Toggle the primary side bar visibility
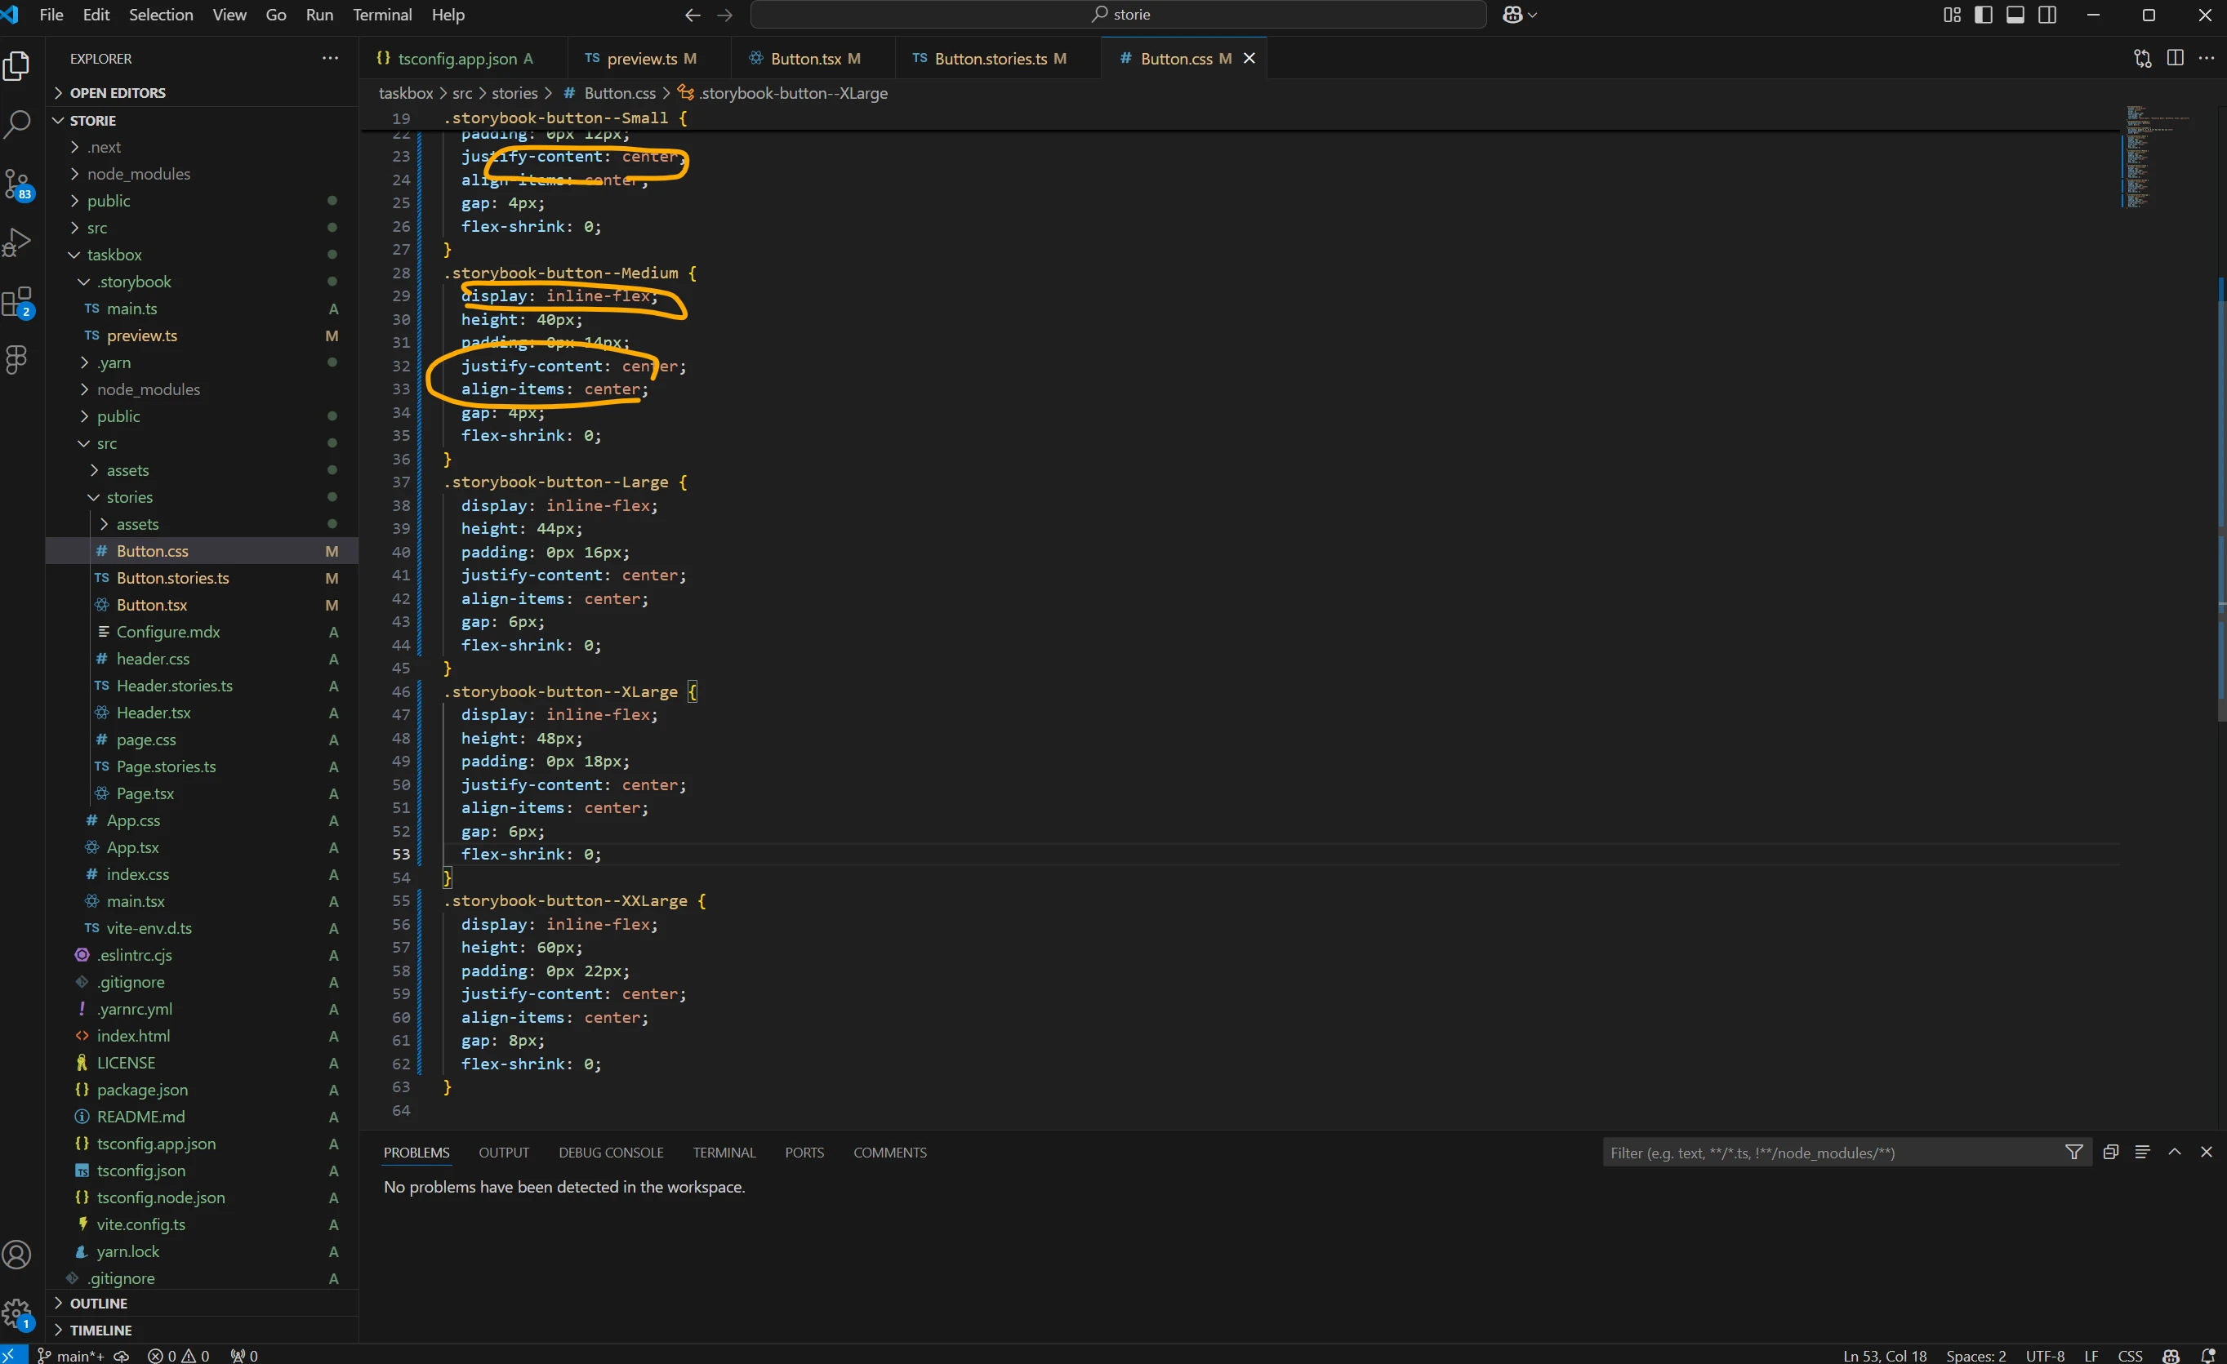This screenshot has height=1364, width=2227. click(x=1984, y=15)
